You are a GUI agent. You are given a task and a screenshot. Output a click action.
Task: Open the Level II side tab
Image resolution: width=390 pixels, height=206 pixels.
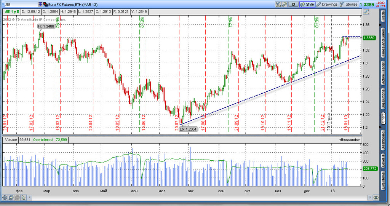click(383, 160)
